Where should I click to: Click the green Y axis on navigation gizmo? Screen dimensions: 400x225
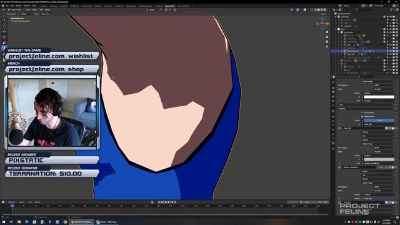tap(327, 24)
